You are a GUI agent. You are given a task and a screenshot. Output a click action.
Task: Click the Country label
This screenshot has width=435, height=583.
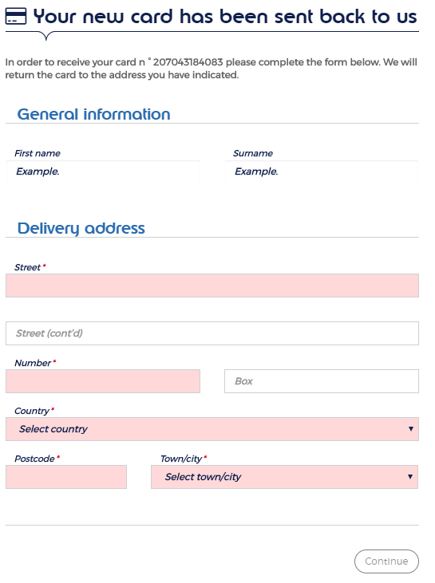coord(32,411)
